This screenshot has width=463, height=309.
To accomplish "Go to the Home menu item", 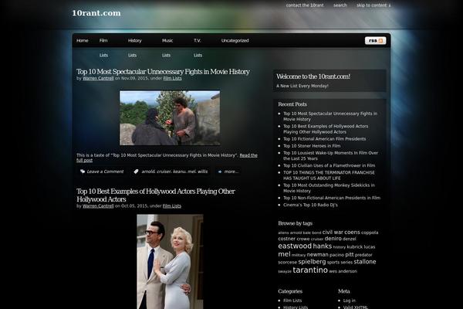I will (x=83, y=40).
